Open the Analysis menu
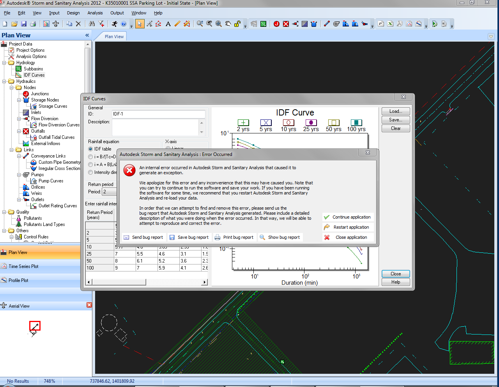499x387 pixels. [x=95, y=13]
